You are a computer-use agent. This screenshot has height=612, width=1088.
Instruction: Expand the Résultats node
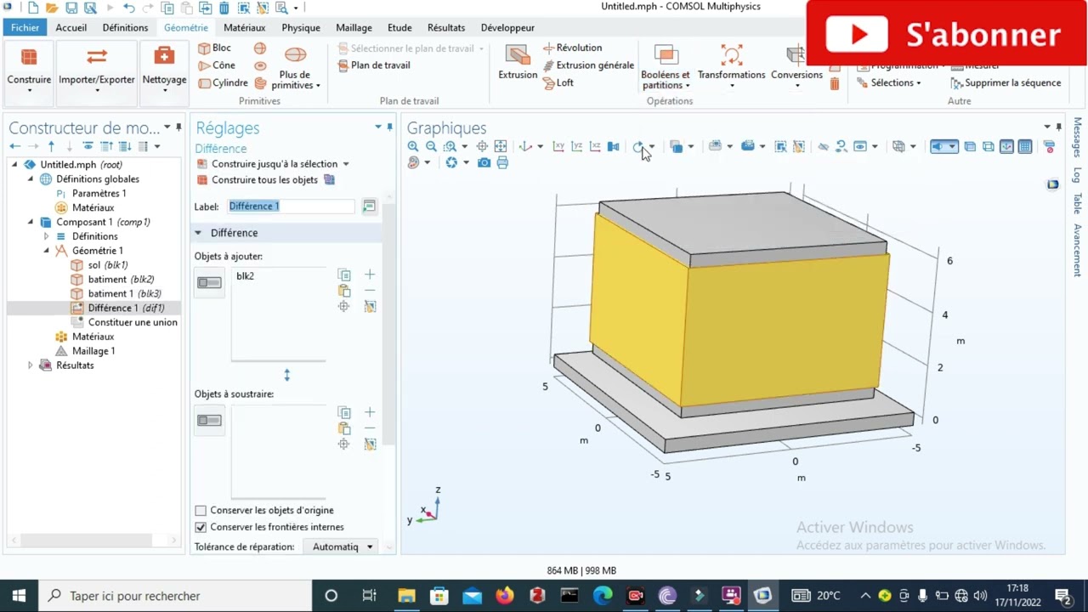(x=31, y=365)
